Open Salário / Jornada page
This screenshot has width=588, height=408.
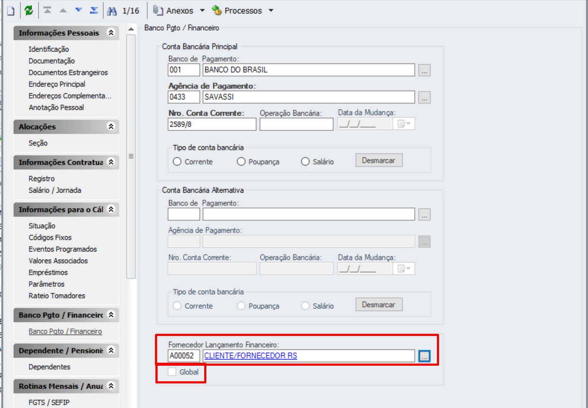[x=55, y=190]
